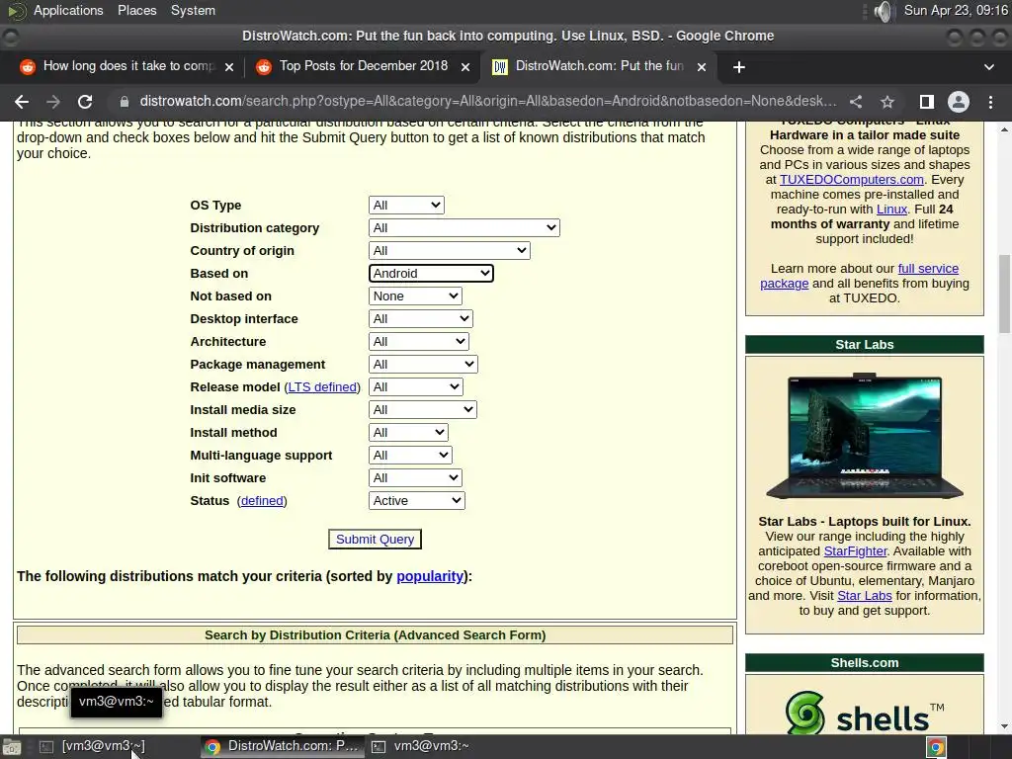Expand the Desktop interface dropdown
Screen dimensions: 1012x759
(x=421, y=319)
